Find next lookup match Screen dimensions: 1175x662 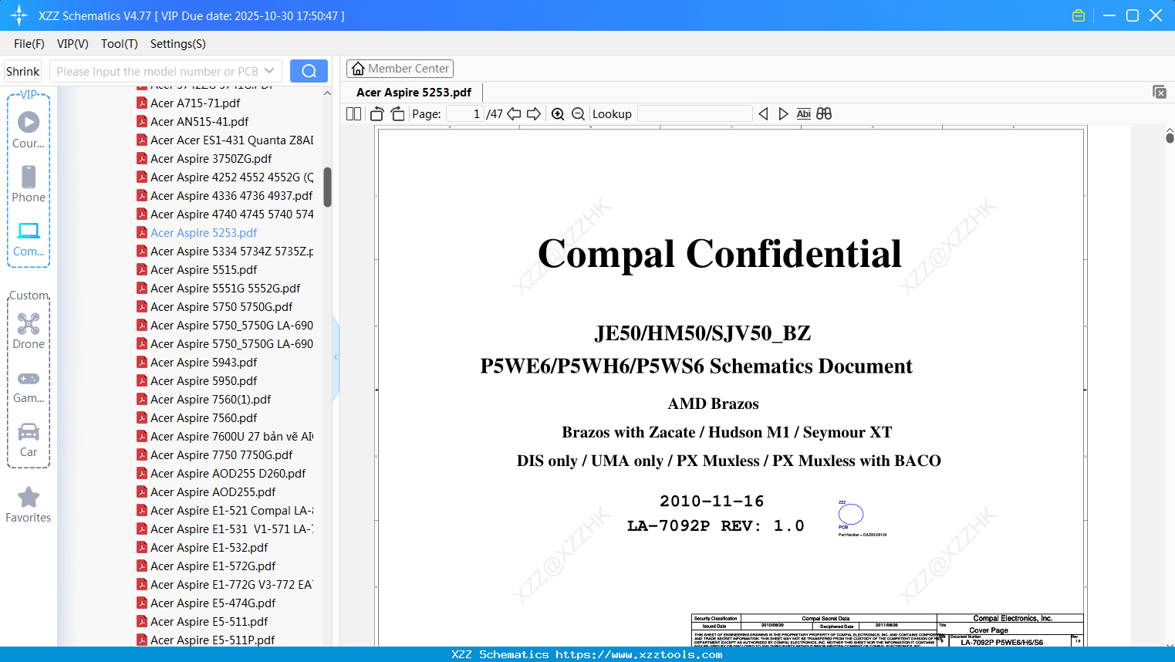(783, 114)
